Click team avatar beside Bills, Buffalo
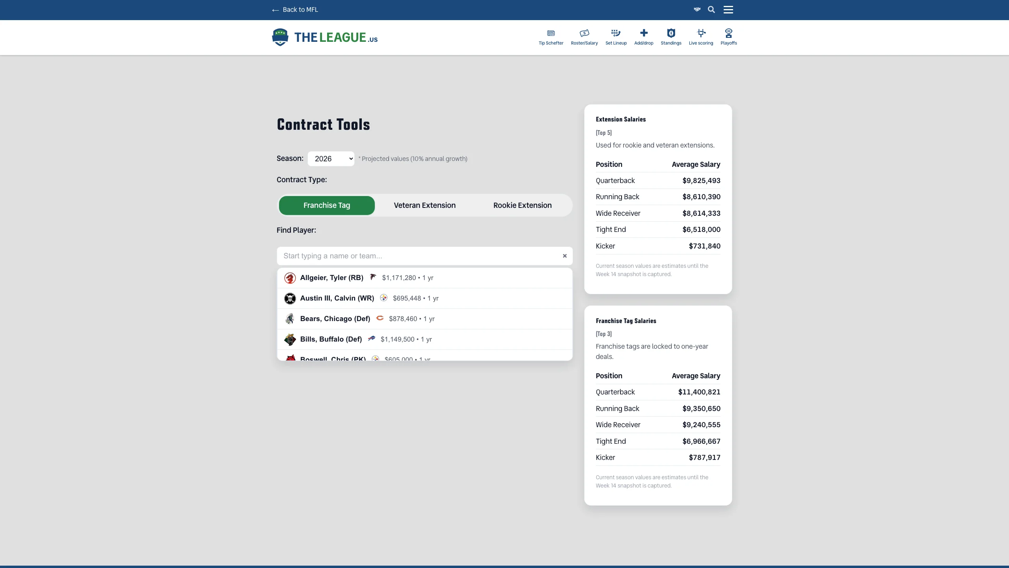 coord(290,339)
